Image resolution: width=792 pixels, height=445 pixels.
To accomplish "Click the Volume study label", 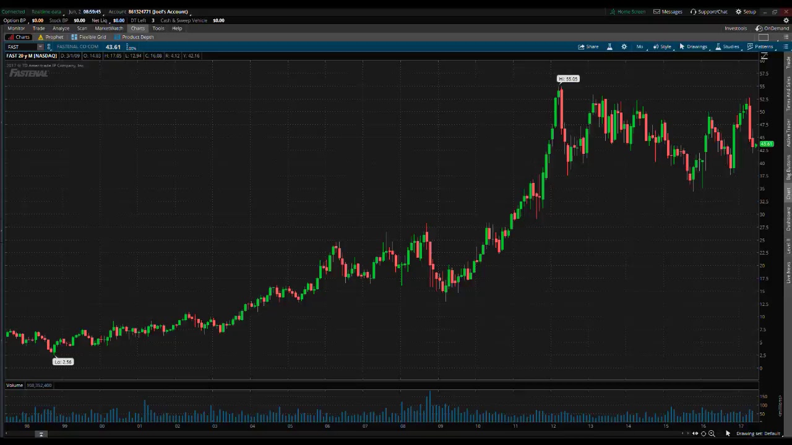I will click(x=14, y=386).
